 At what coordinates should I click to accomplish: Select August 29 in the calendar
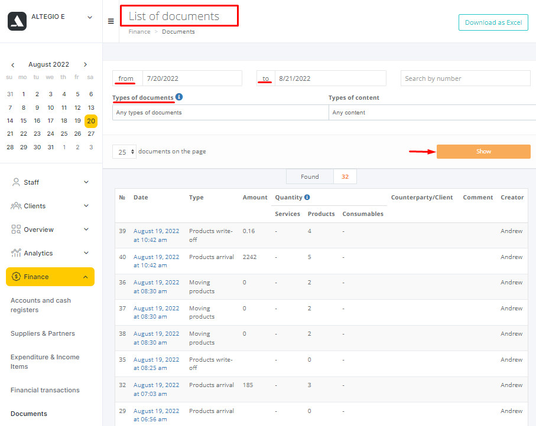(24, 148)
